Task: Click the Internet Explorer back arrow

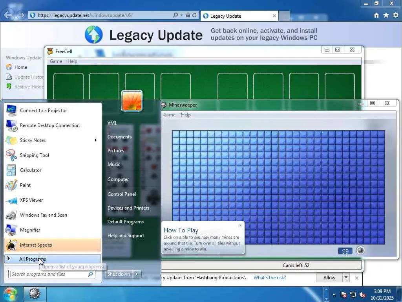Action: (x=8, y=15)
